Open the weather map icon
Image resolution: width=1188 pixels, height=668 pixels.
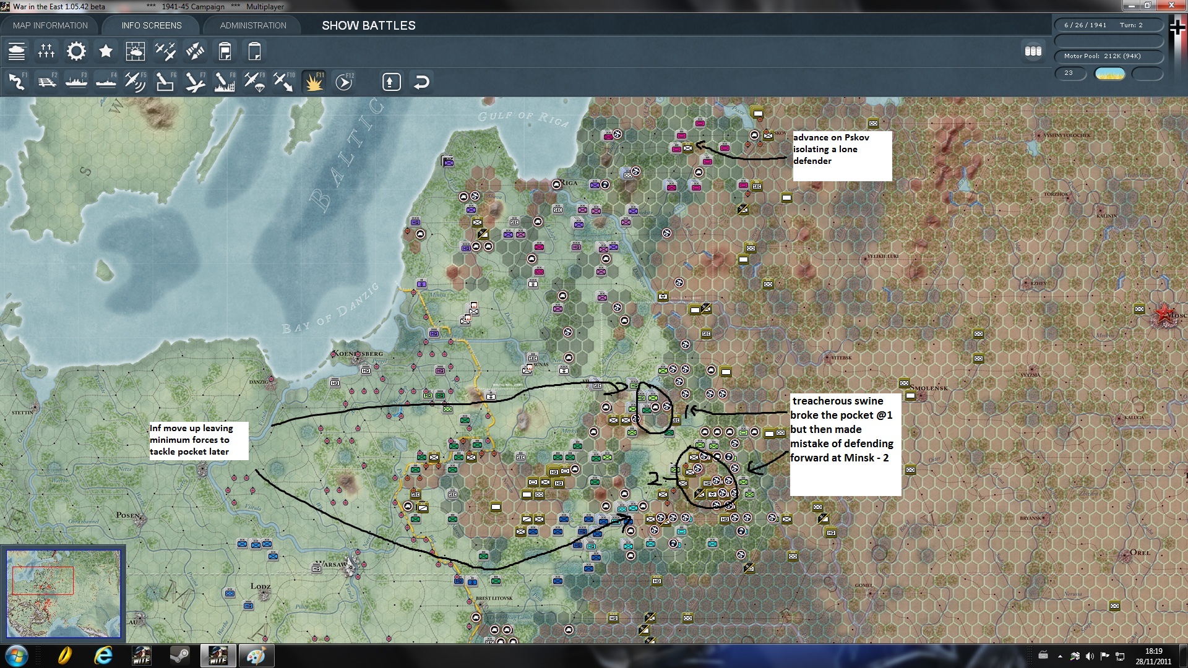coord(136,51)
